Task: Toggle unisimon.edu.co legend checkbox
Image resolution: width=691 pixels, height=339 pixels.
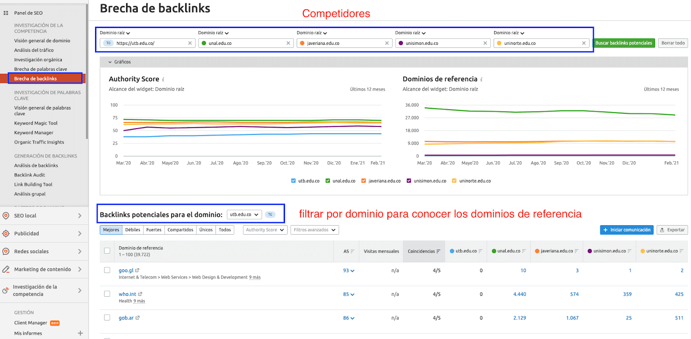Action: [x=409, y=181]
